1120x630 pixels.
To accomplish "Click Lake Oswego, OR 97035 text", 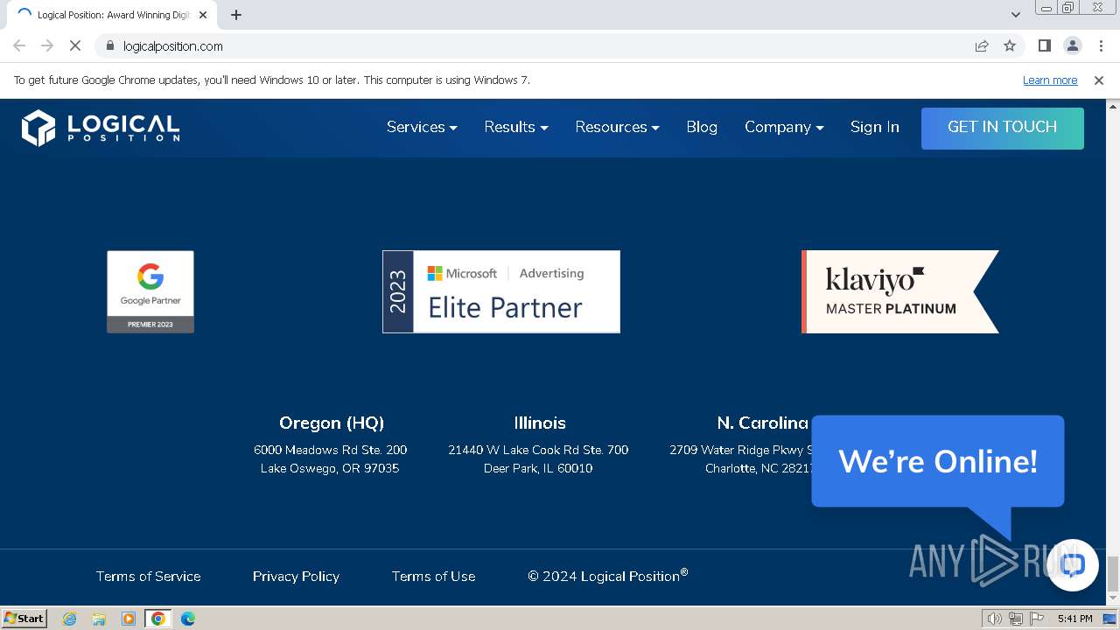I will [x=330, y=468].
